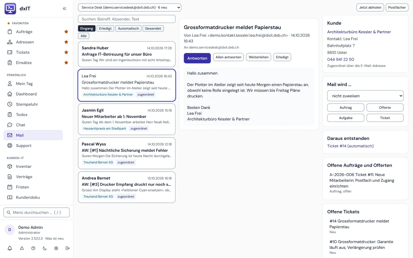Screen dimensions: 413x258
Task: Collapse the sidebar with the double chevron icon
Action: pyautogui.click(x=65, y=9)
